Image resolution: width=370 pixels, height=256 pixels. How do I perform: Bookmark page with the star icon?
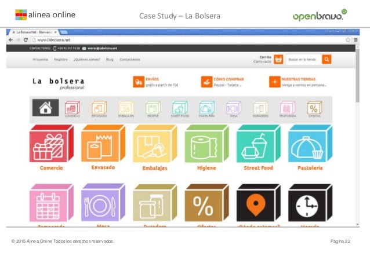coord(348,40)
